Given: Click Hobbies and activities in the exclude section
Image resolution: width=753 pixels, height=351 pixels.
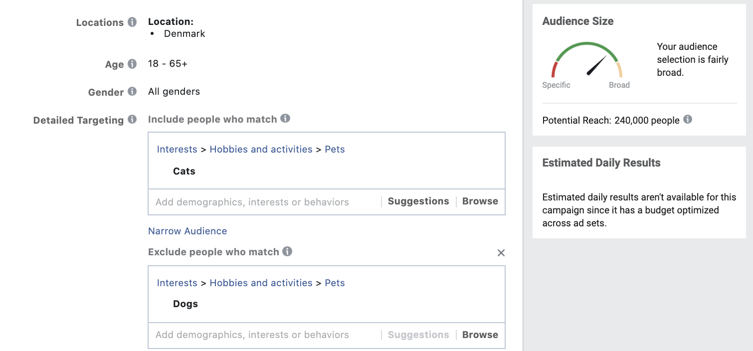Looking at the screenshot, I should tap(261, 283).
